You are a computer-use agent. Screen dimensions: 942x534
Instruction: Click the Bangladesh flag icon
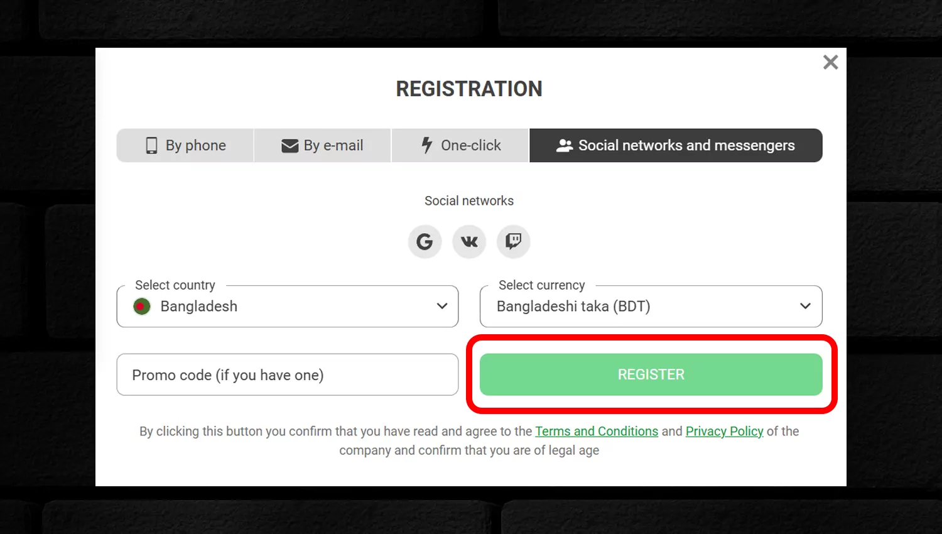[142, 307]
